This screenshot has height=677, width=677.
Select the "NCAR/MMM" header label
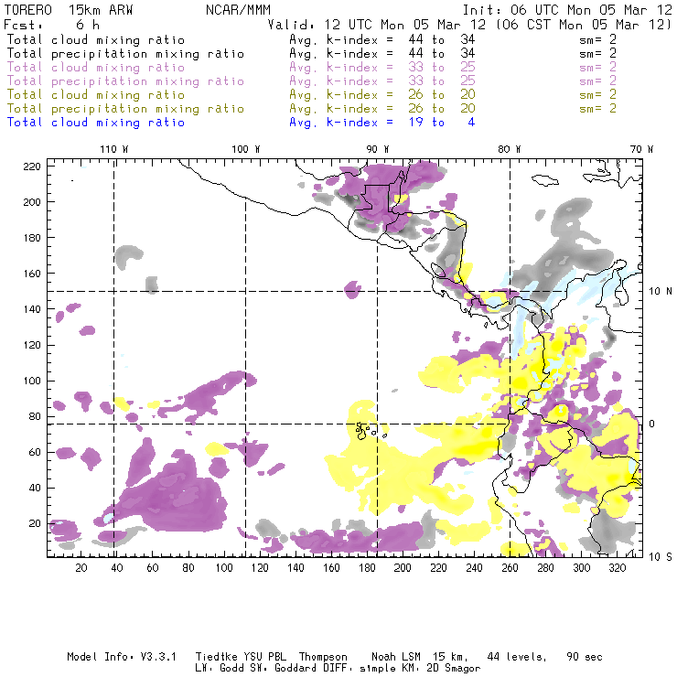click(x=239, y=10)
